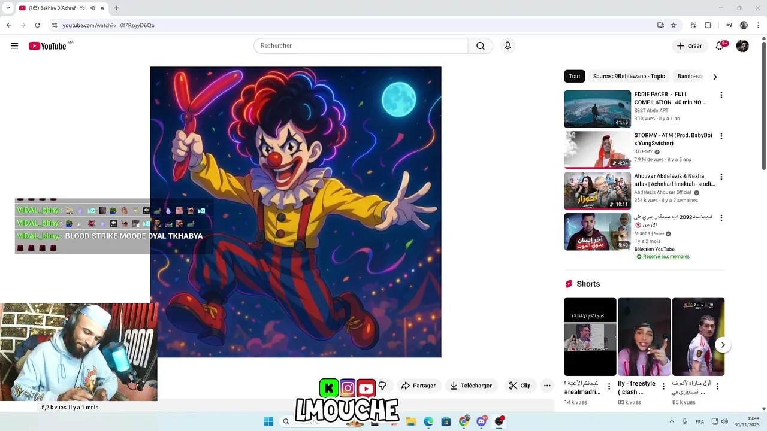Select the Bande-son filter chip

(x=690, y=77)
